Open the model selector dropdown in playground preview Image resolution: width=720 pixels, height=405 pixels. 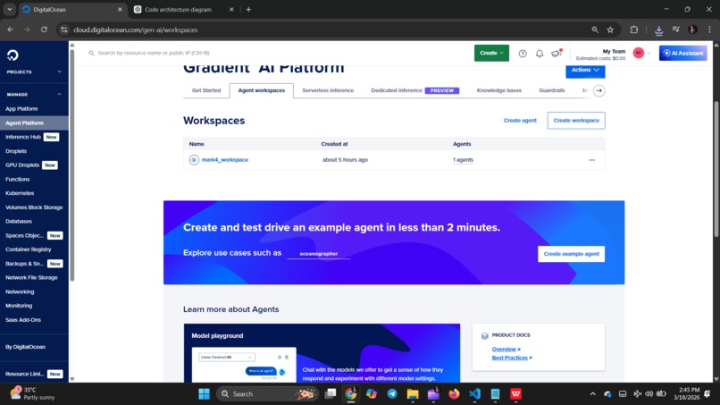226,358
